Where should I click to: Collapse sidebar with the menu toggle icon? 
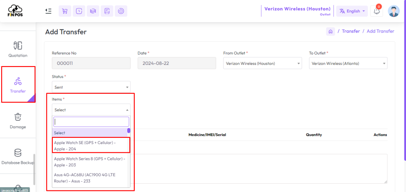tap(48, 11)
